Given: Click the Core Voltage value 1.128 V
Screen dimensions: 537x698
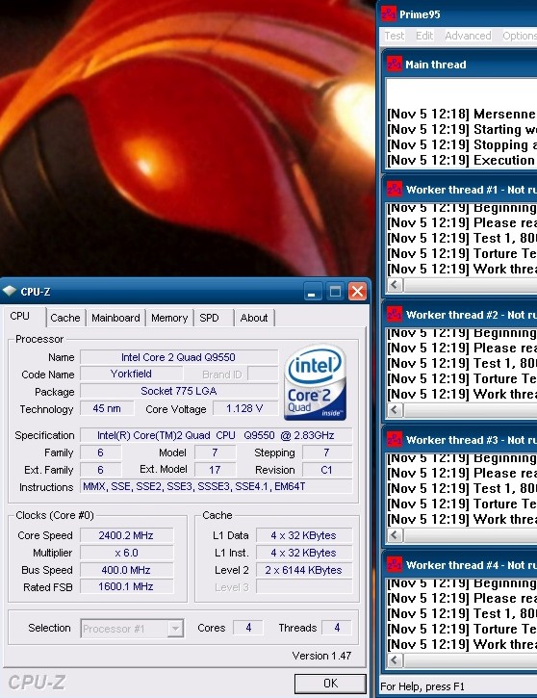Looking at the screenshot, I should (x=244, y=408).
